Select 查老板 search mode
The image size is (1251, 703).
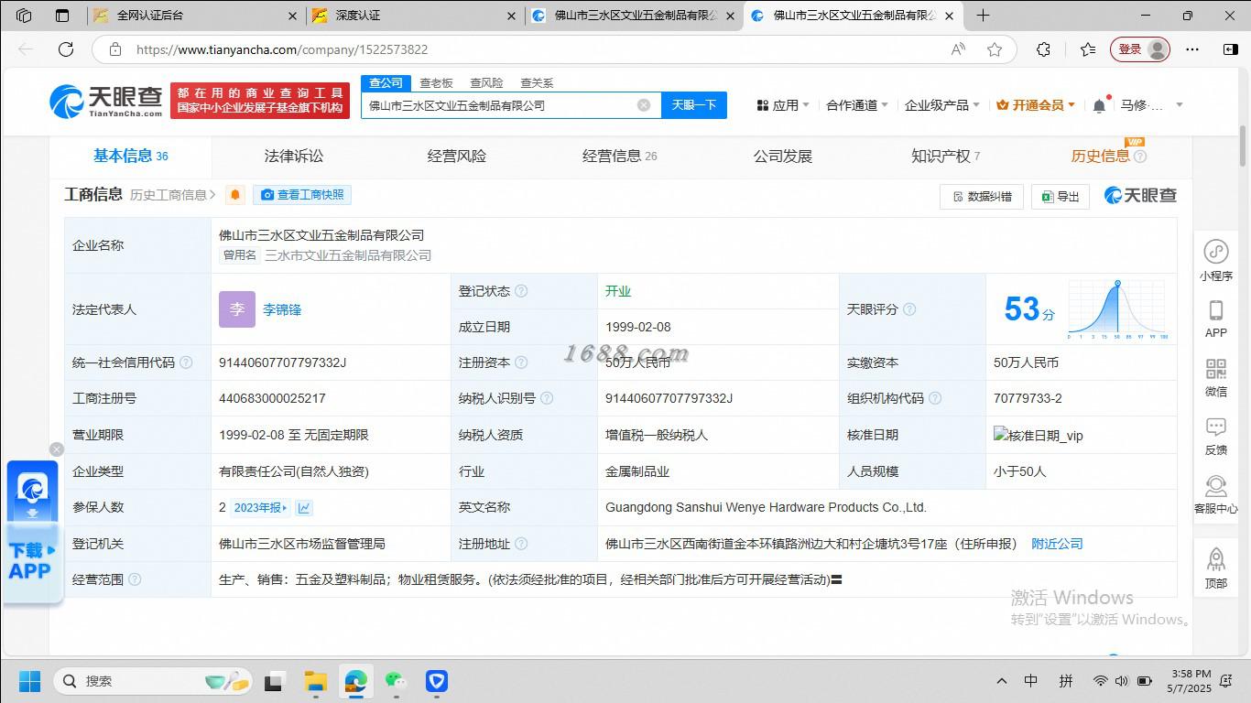tap(437, 83)
